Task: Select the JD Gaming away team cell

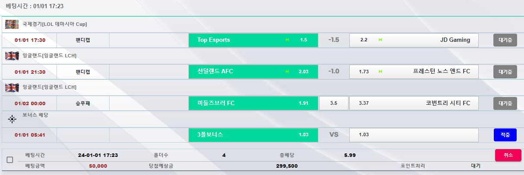Action: pos(414,40)
